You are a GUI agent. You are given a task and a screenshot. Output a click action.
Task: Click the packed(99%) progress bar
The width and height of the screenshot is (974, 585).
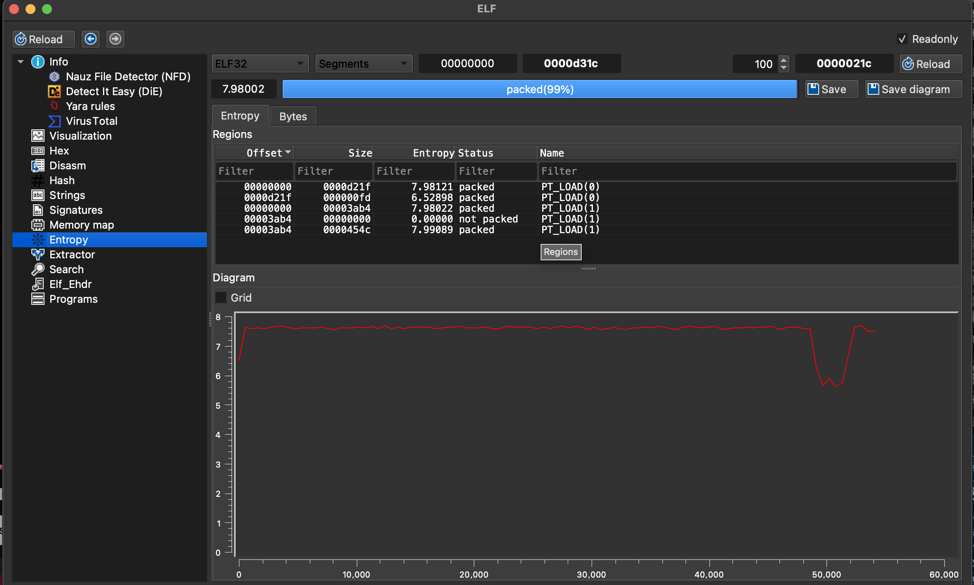540,89
